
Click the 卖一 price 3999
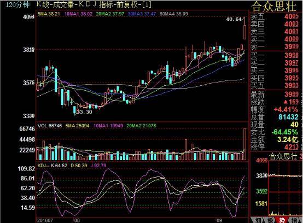(292, 46)
